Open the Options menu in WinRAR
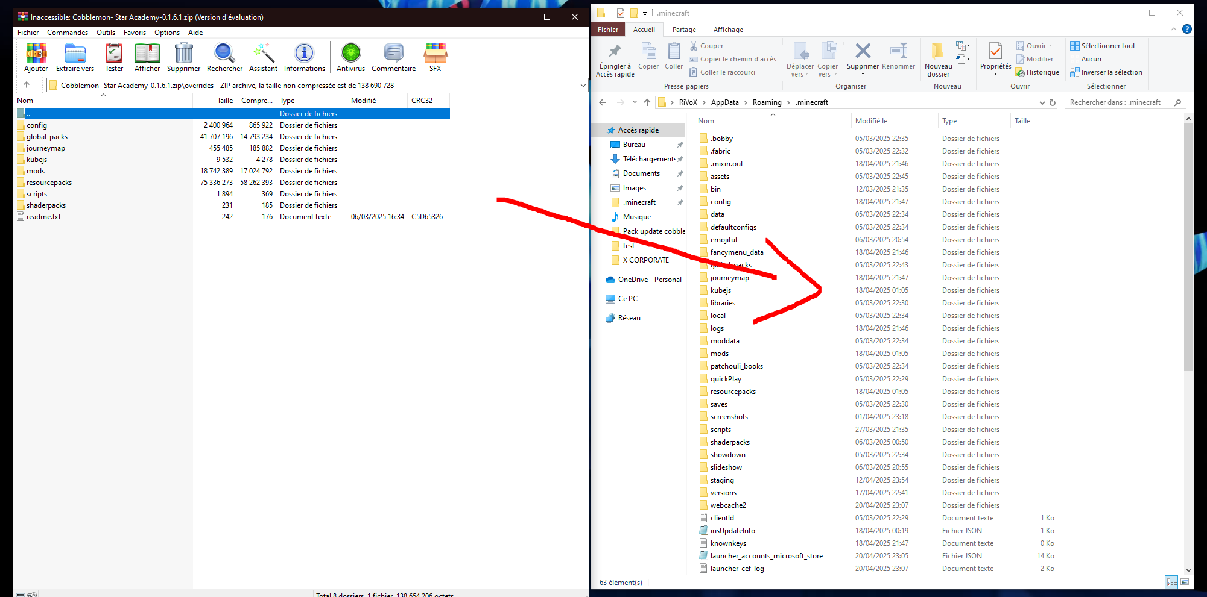The width and height of the screenshot is (1207, 597). [167, 33]
